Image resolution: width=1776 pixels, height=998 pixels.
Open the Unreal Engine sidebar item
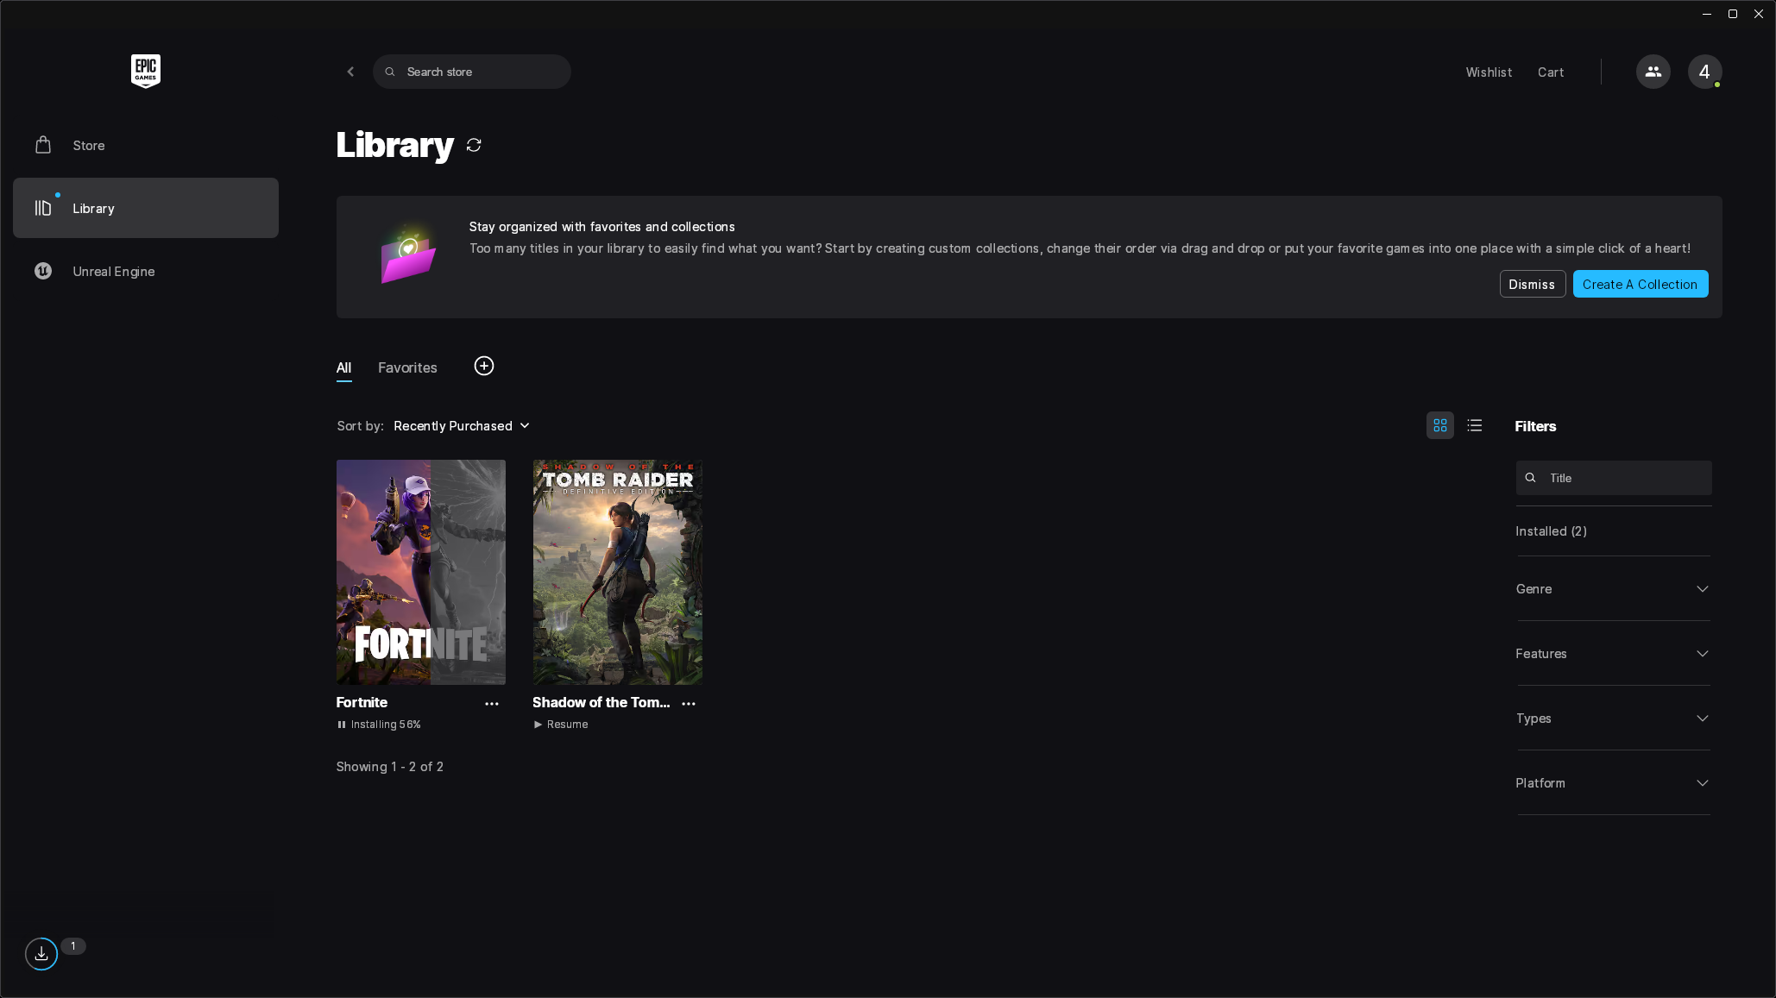click(x=145, y=271)
